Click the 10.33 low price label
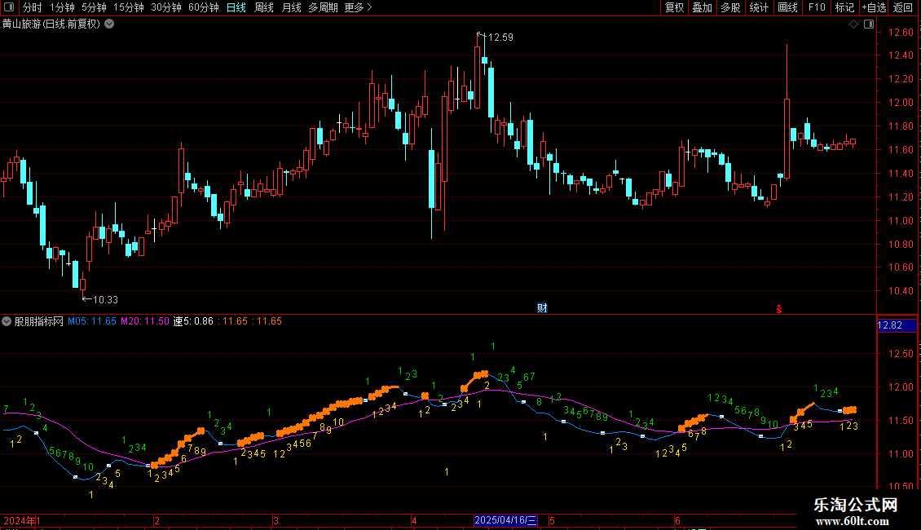The height and width of the screenshot is (530, 921). pyautogui.click(x=106, y=300)
